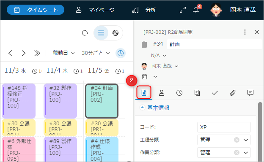
Task: Click the 11/3 水 date header
Action: 15,71
